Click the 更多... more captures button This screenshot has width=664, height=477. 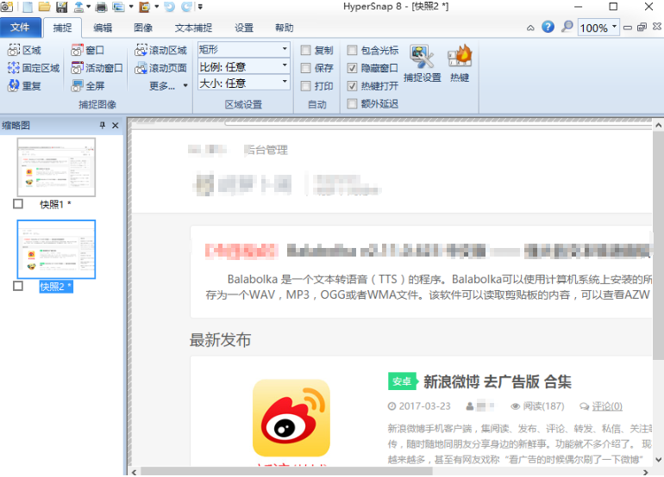point(168,86)
